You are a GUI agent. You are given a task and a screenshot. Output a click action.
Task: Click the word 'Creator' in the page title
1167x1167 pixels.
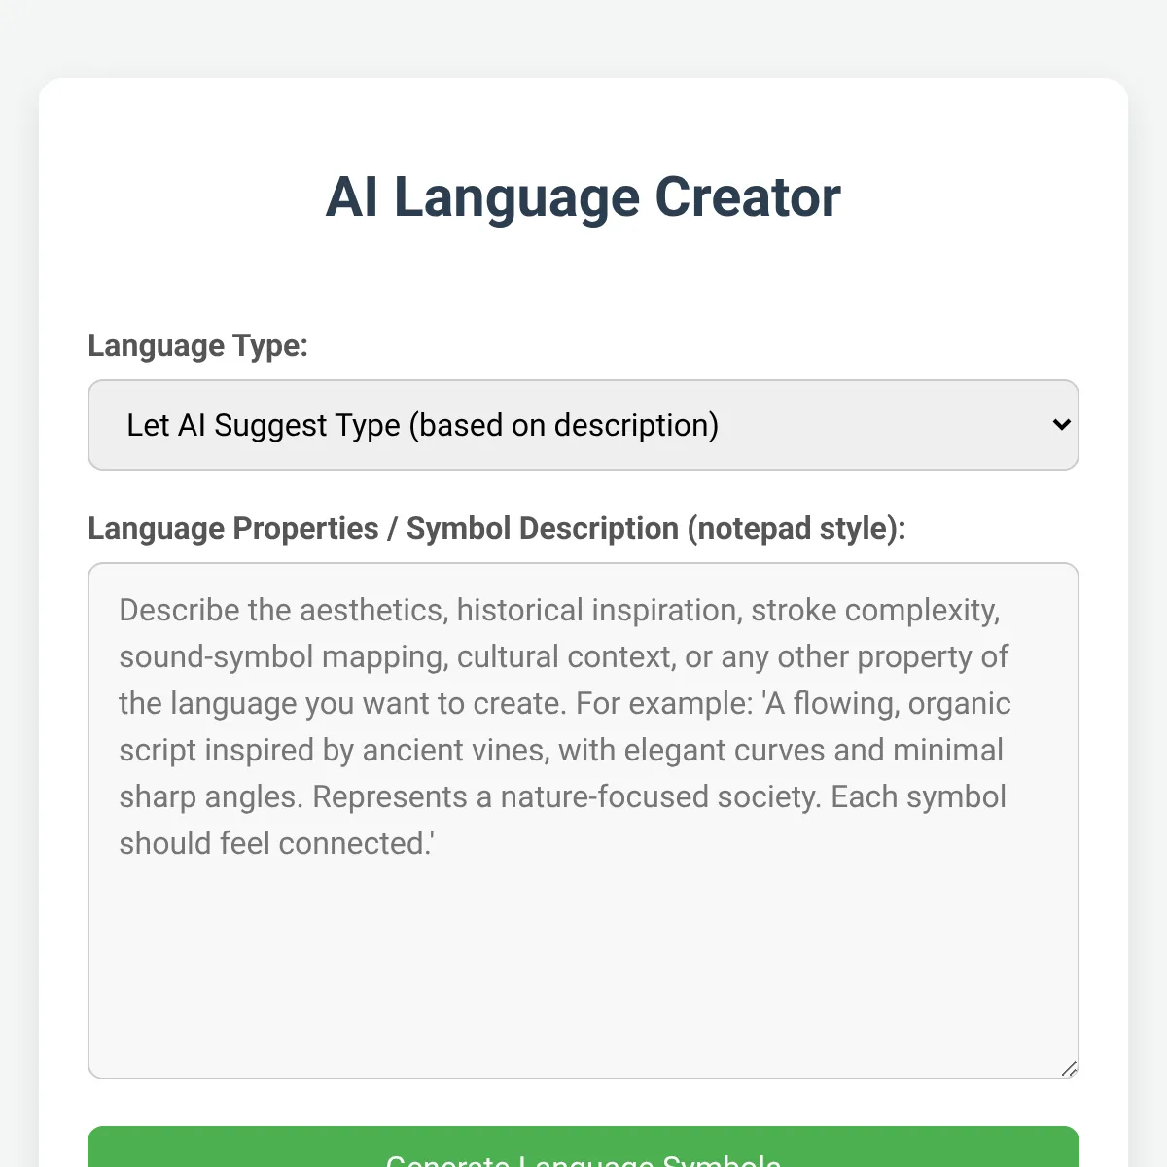point(747,196)
